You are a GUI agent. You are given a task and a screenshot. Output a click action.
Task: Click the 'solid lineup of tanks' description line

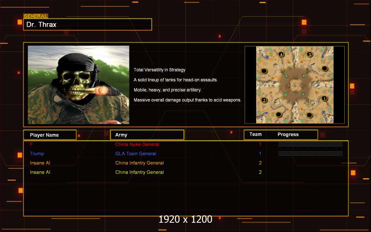pos(175,80)
